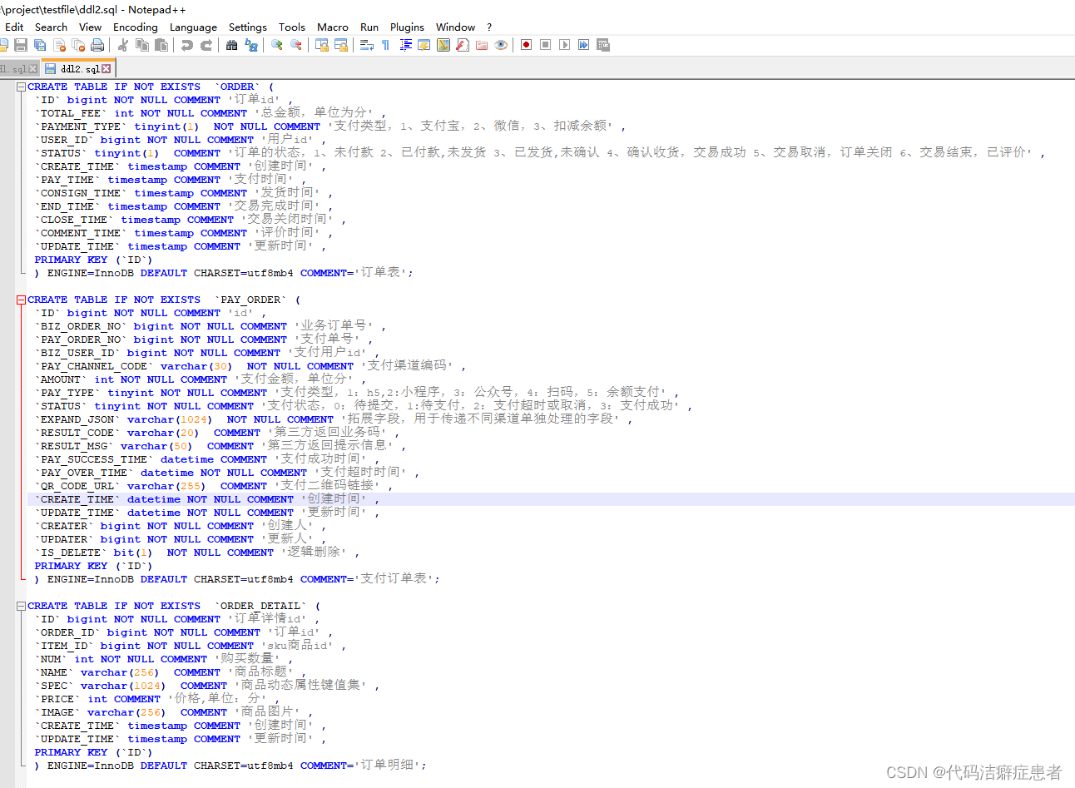This screenshot has width=1075, height=788.
Task: Click the `CONSIGN_TIME` column name
Action: (x=81, y=193)
